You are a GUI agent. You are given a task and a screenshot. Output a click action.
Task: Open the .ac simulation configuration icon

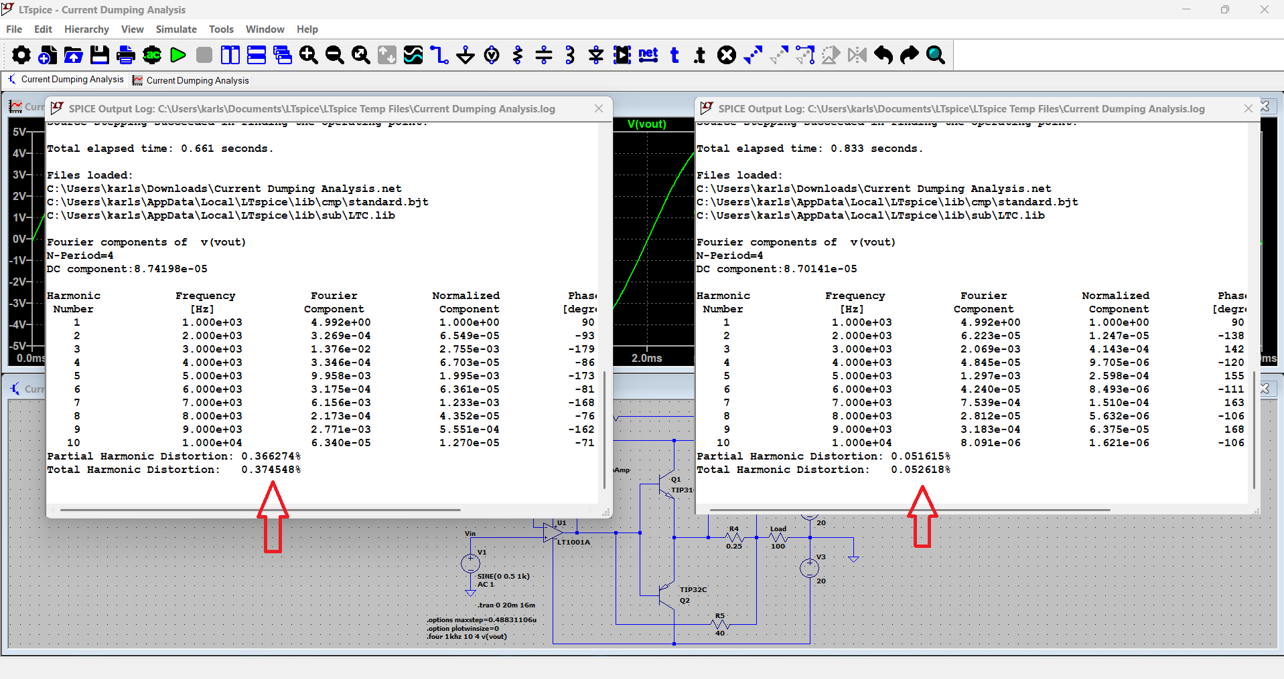click(152, 55)
